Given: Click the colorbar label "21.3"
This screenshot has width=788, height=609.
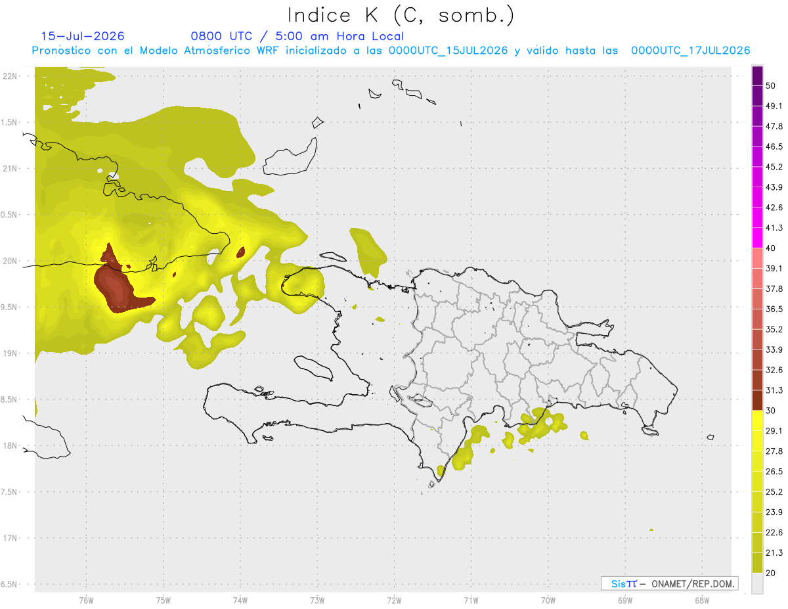Looking at the screenshot, I should tap(775, 553).
